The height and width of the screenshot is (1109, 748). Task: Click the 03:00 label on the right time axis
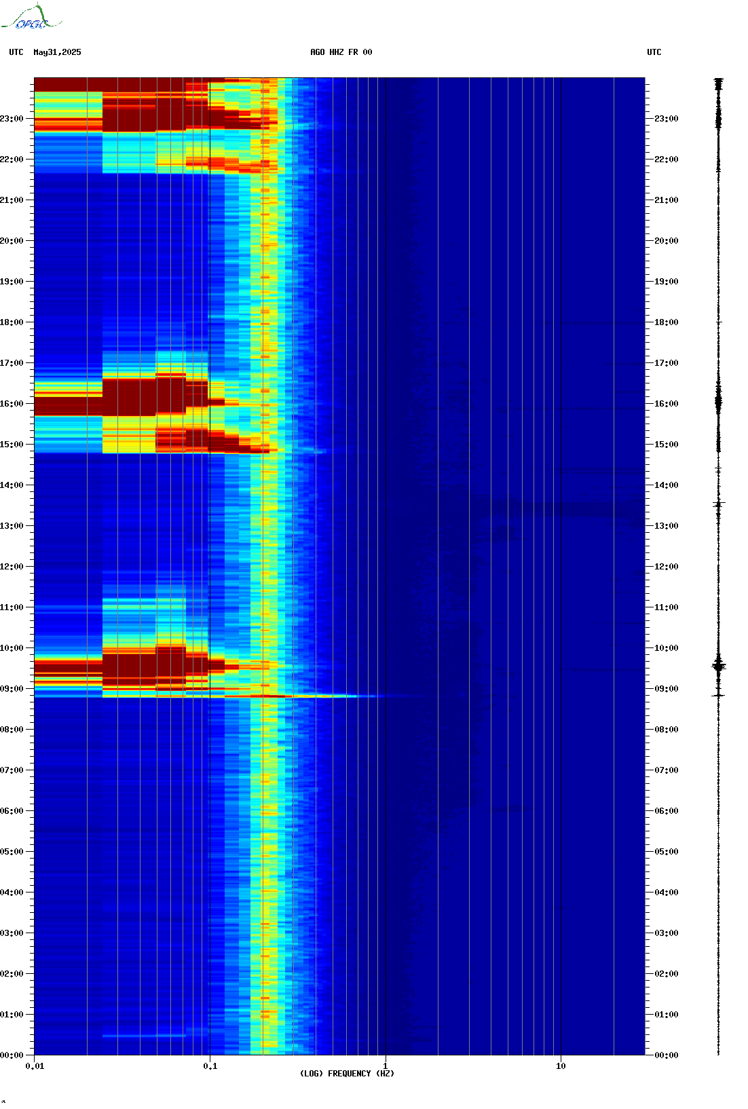coord(666,933)
